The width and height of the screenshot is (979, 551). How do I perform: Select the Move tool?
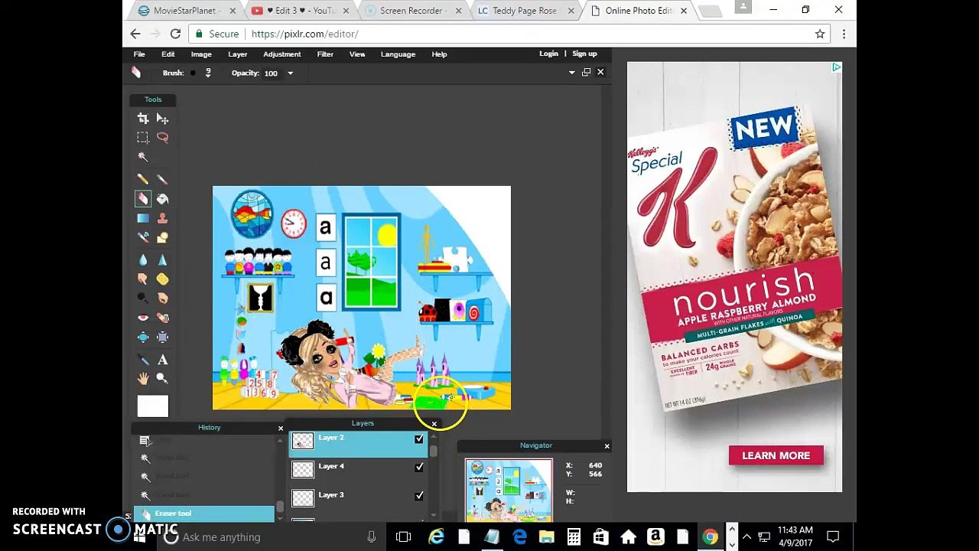[x=162, y=119]
